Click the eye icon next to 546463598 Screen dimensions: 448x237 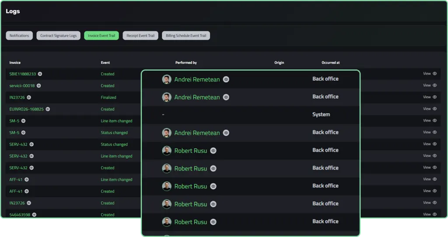(34, 215)
